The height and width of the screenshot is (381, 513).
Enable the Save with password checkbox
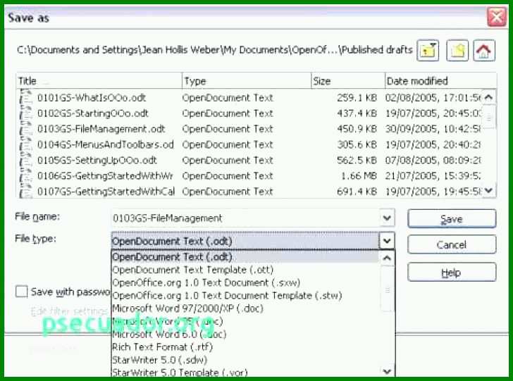click(22, 292)
